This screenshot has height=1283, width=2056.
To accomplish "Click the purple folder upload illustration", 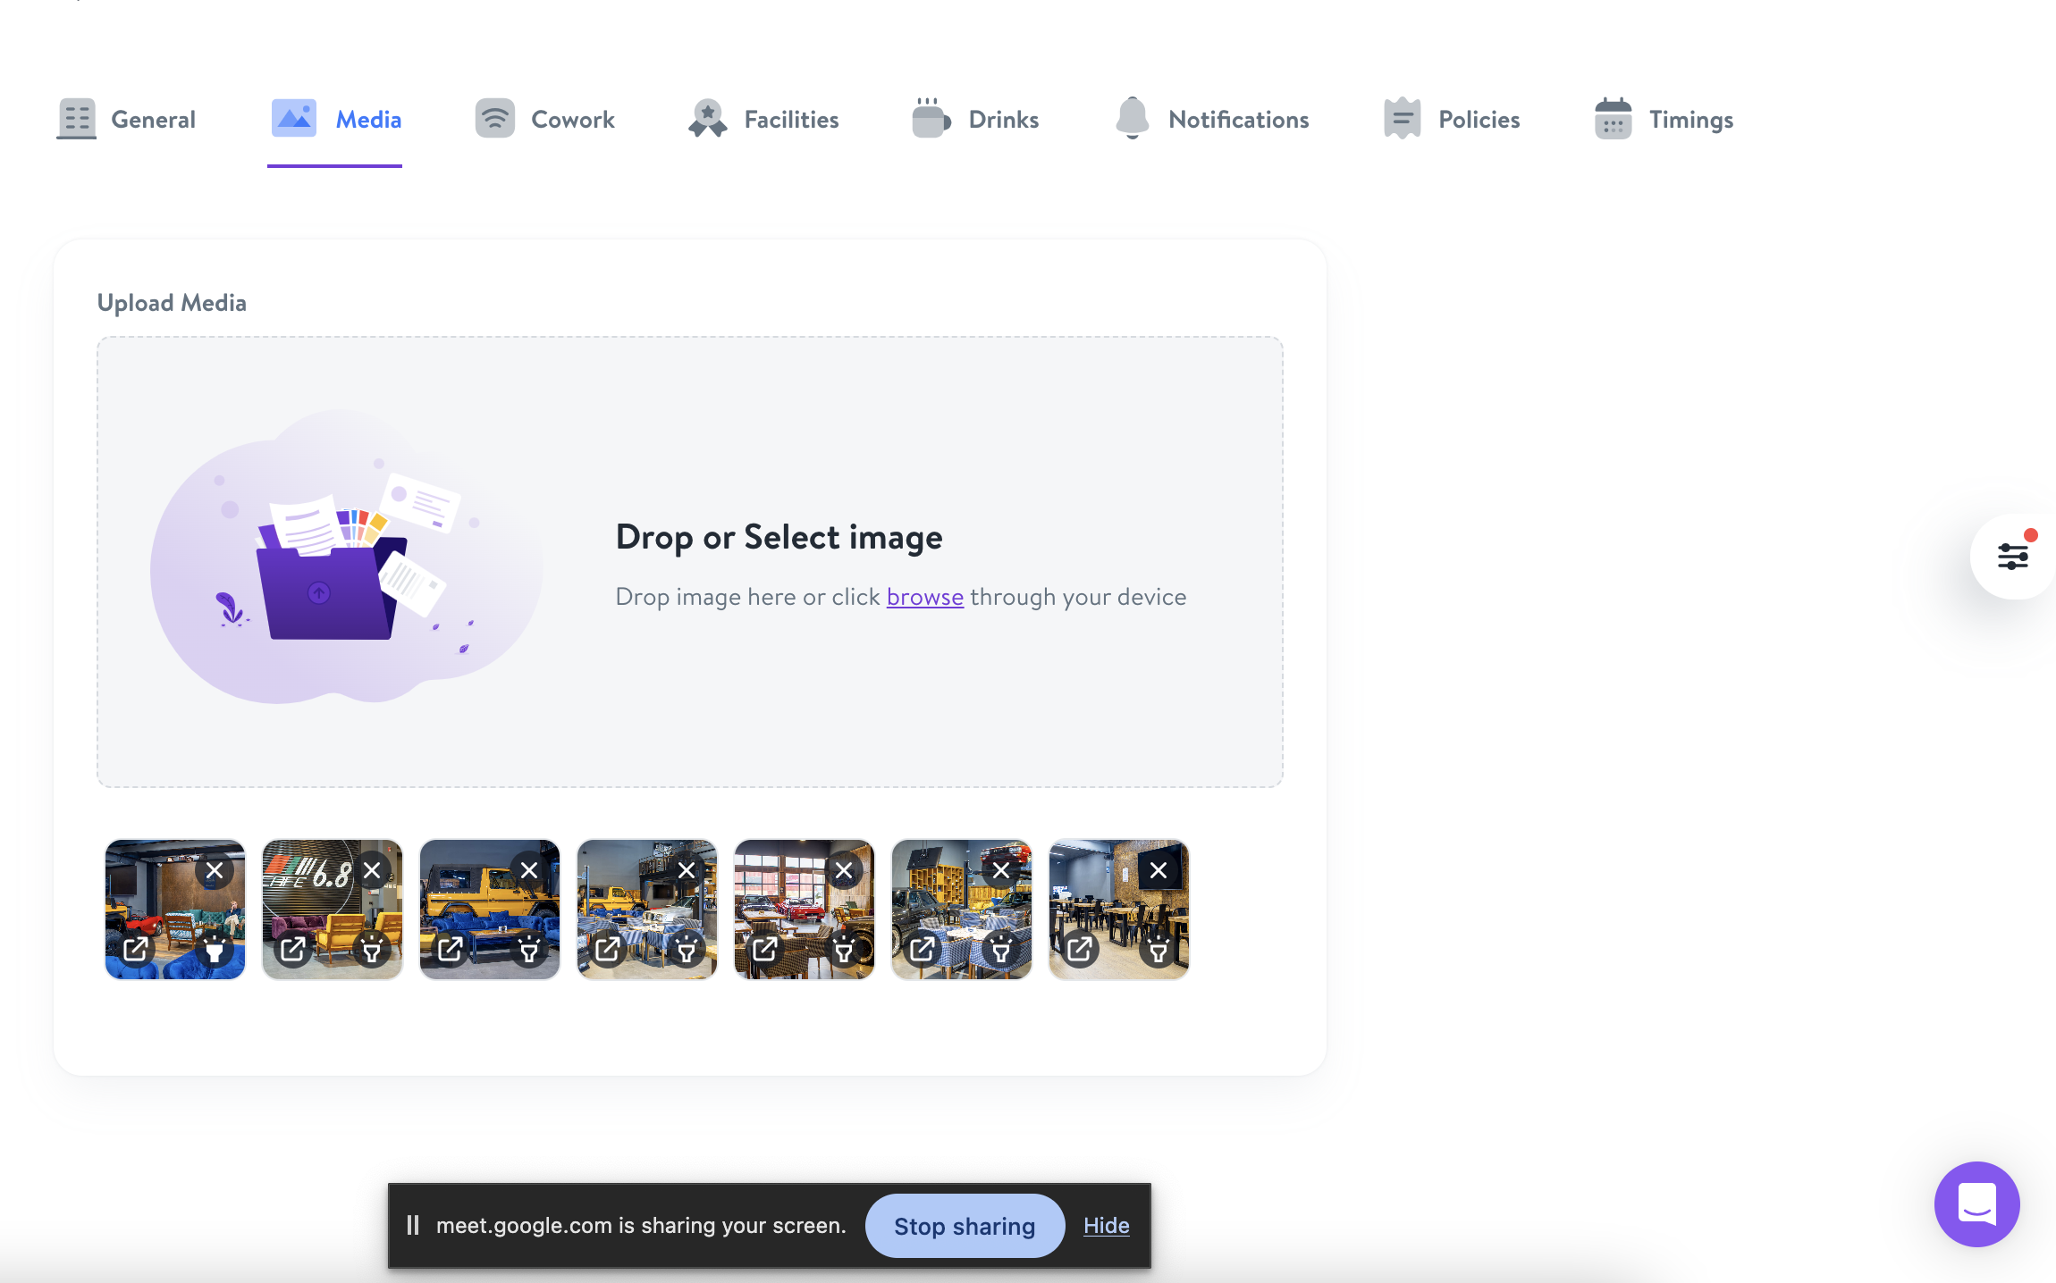I will [347, 558].
